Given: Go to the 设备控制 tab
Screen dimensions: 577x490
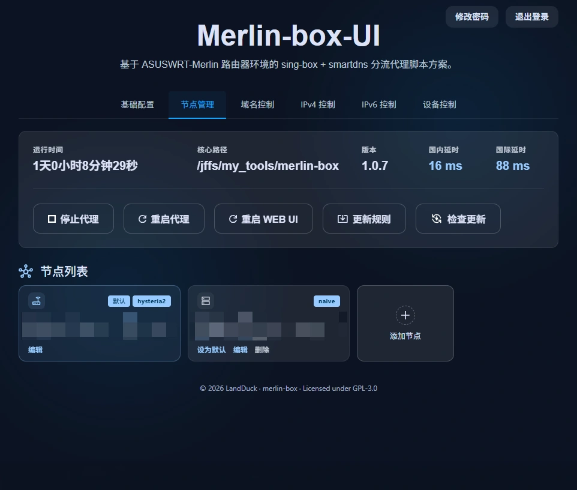Looking at the screenshot, I should coord(440,104).
